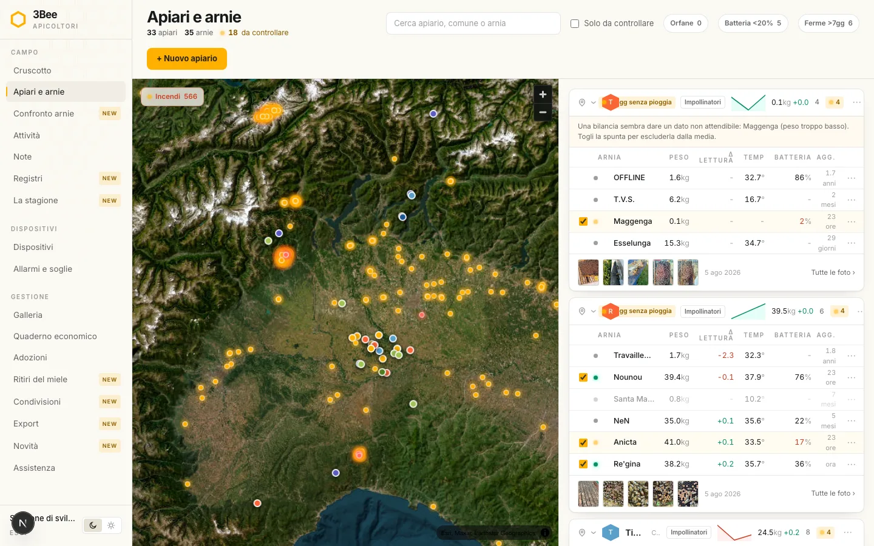
Task: Zoom out on the map
Action: click(543, 112)
